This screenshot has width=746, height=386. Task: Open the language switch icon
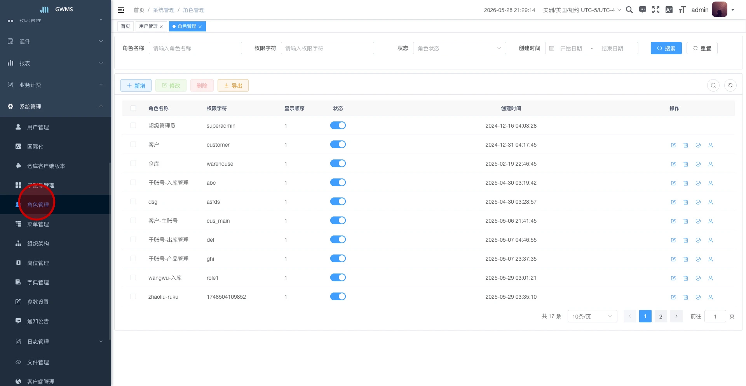point(669,10)
